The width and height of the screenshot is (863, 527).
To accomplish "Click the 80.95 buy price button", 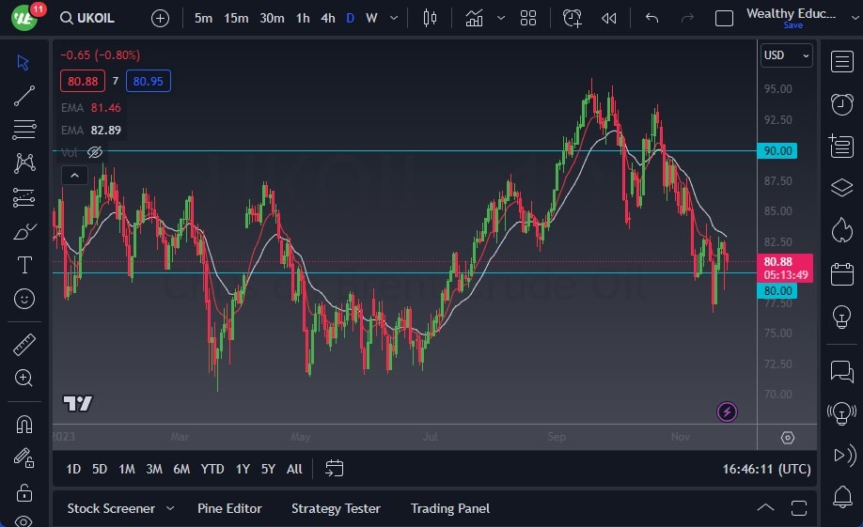I will [148, 82].
